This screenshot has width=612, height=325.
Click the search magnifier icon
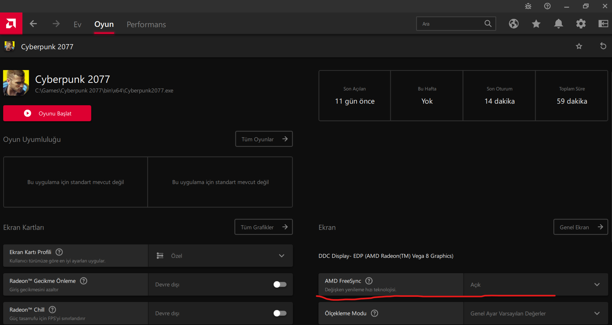click(488, 24)
